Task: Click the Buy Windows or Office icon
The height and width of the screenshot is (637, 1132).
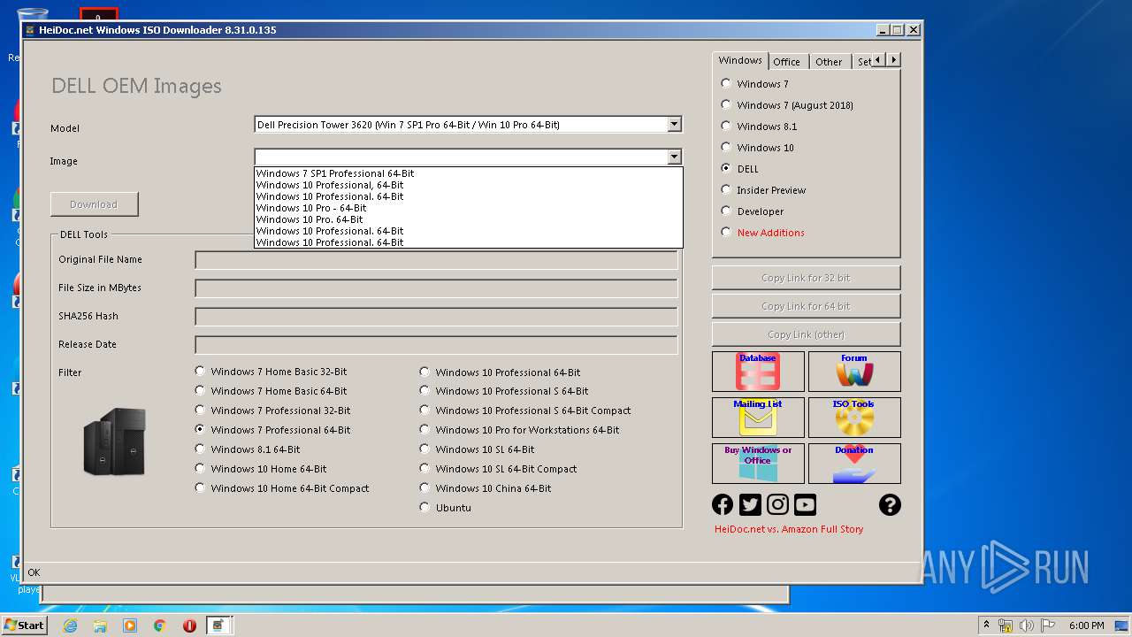Action: click(x=758, y=464)
